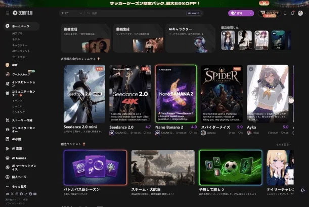
Task: Open the ホームページ home item in sidebar
Action: pos(21,26)
